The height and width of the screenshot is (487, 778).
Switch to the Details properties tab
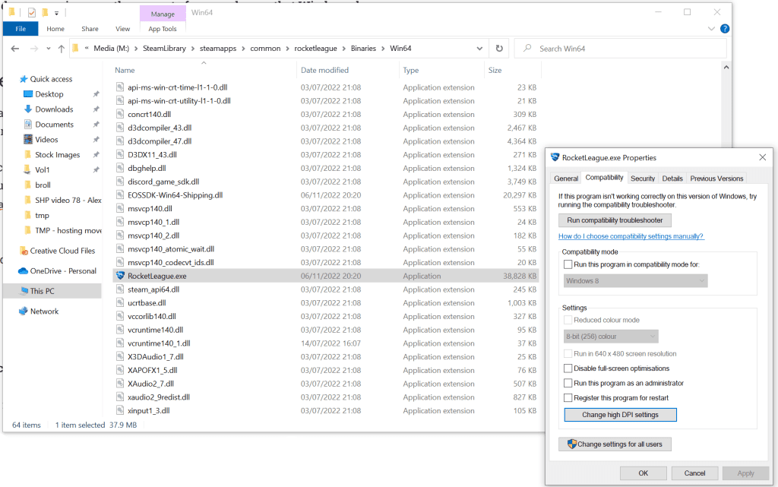pyautogui.click(x=672, y=178)
